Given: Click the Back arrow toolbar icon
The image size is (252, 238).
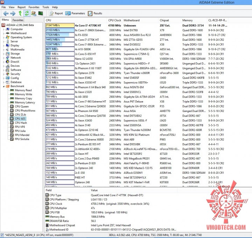Looking at the screenshot, I should (6, 13).
